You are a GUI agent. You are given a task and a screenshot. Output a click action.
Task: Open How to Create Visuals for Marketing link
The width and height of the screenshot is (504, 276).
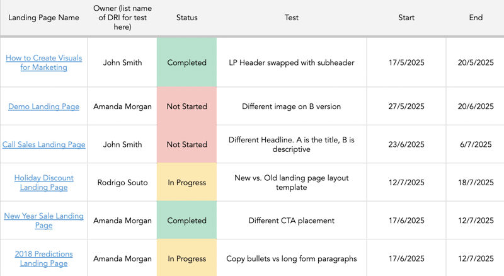43,62
